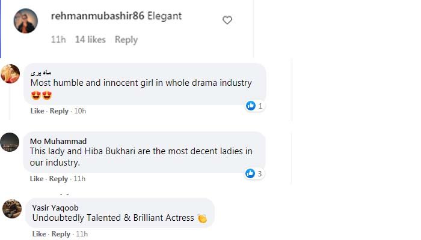Screen dimensions: 421x240
Task: Like Mo Muhammad's comment
Action: point(37,179)
